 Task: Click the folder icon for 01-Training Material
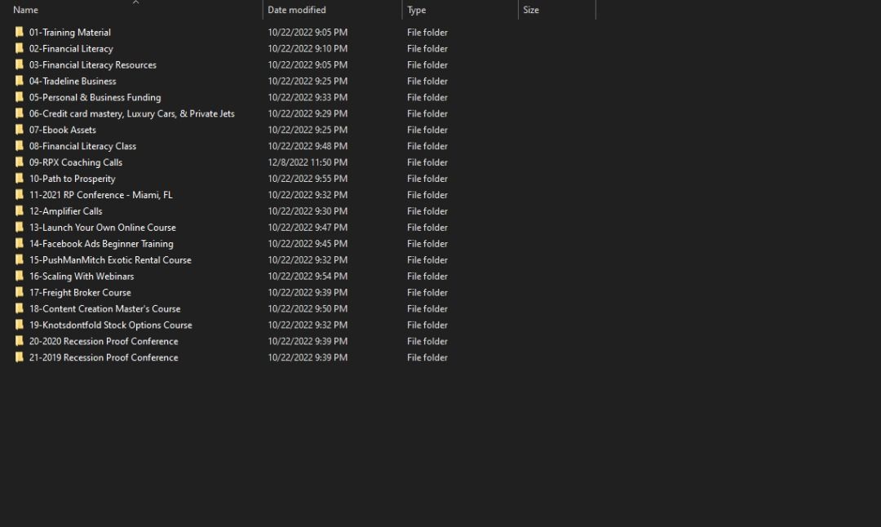[x=20, y=33]
